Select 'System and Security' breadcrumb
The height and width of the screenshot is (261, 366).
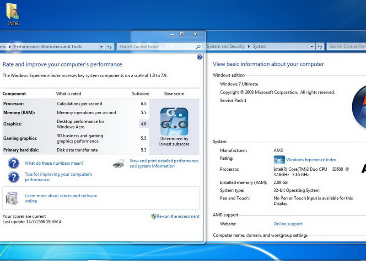226,47
